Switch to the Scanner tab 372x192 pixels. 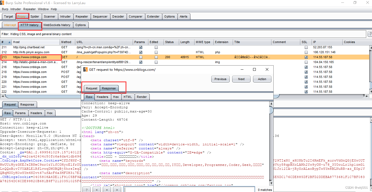click(50, 16)
